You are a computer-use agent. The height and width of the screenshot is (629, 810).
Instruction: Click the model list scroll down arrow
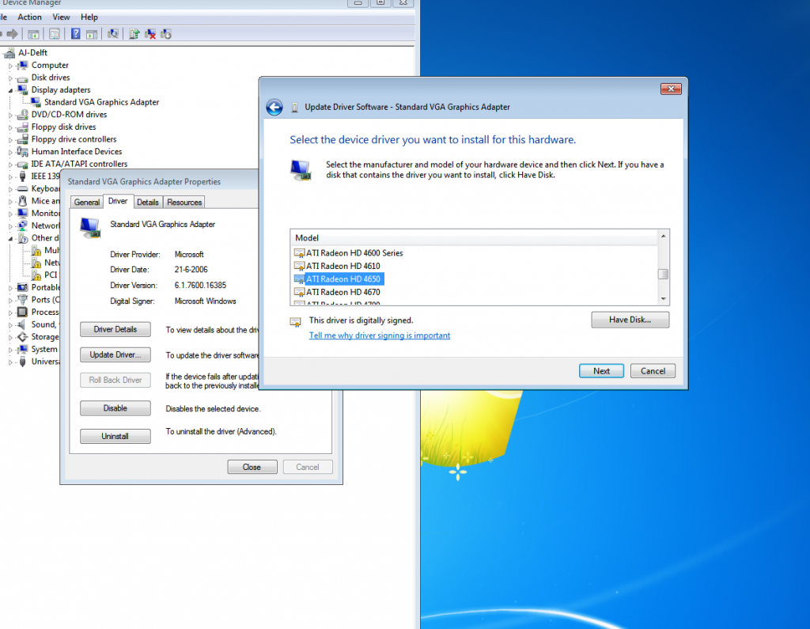click(664, 299)
